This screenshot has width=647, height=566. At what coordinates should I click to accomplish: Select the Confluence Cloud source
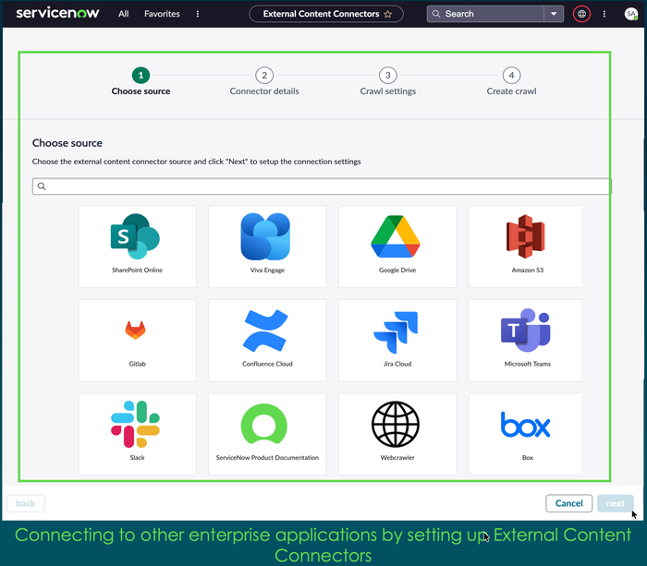pyautogui.click(x=267, y=340)
